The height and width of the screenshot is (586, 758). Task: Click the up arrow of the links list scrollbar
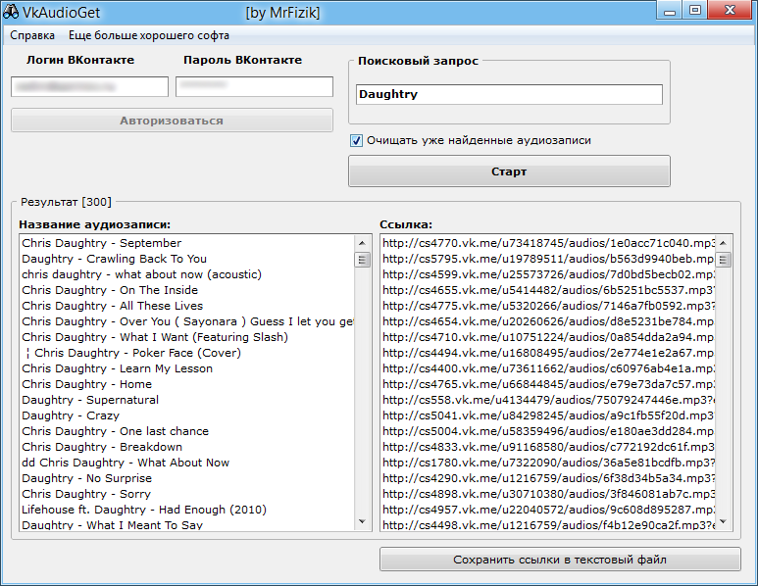(724, 242)
